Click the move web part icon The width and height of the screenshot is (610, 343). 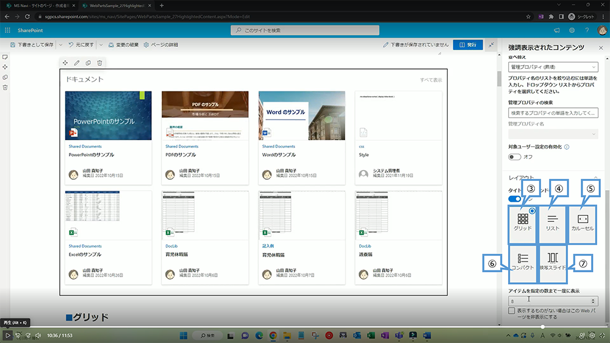tap(65, 63)
